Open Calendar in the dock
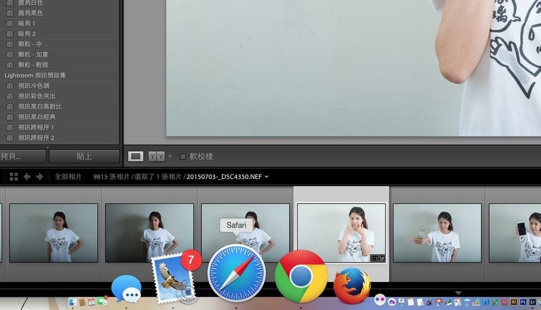This screenshot has height=310, width=541. (x=91, y=302)
